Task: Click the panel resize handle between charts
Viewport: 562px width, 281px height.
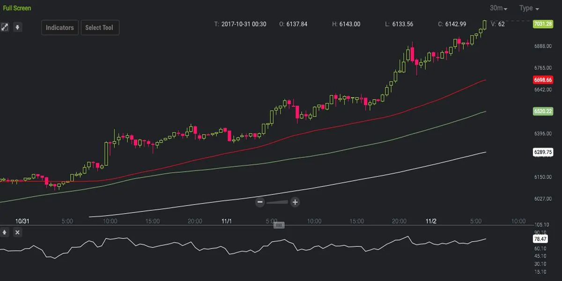Action: point(279,225)
